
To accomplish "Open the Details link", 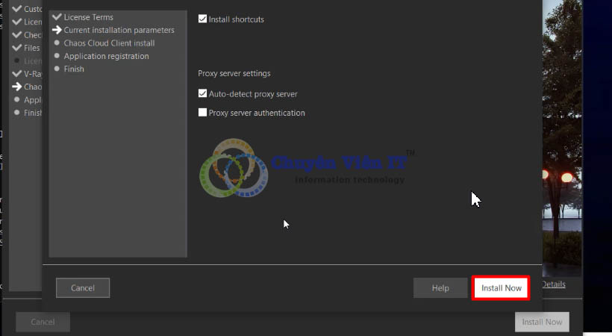I will (x=553, y=284).
